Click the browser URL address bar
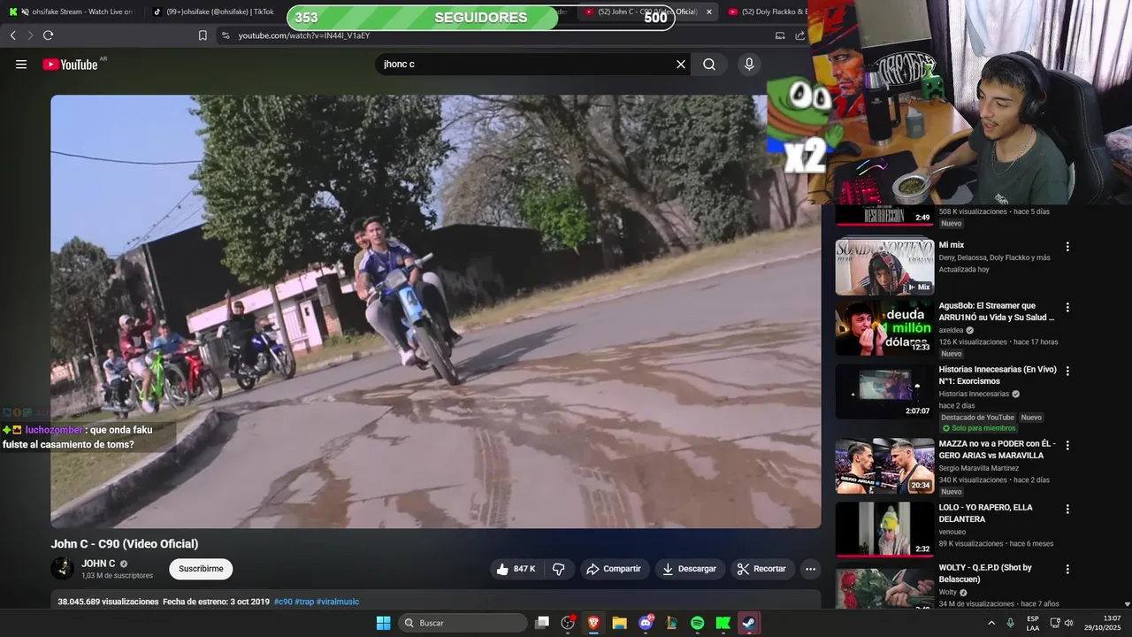 (495, 35)
